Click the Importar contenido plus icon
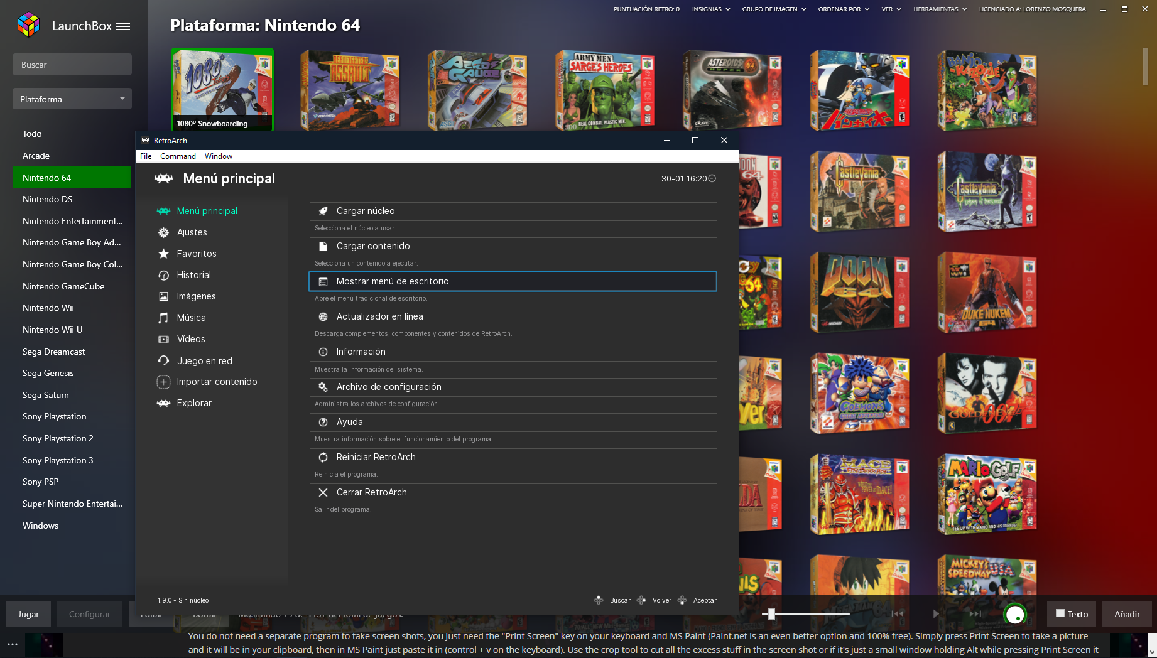This screenshot has height=658, width=1157. (163, 382)
